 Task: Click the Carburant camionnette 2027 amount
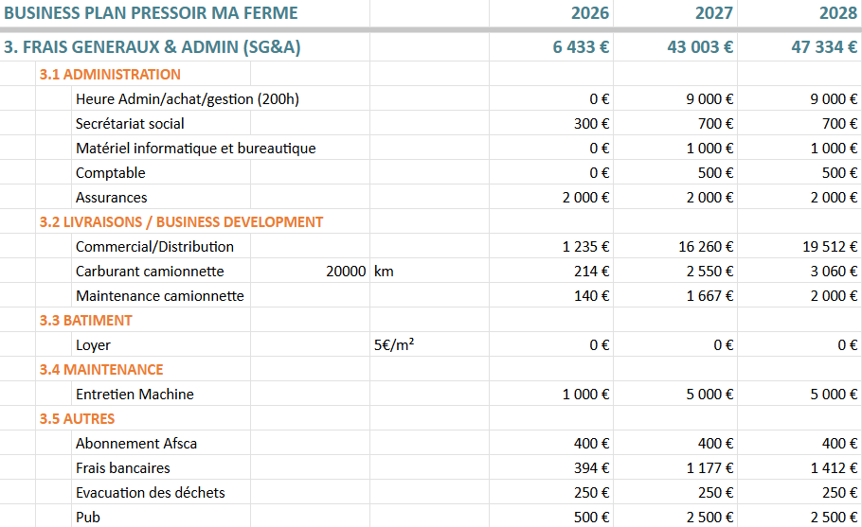(x=710, y=272)
